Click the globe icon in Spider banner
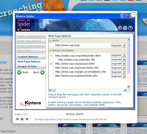The height and width of the screenshot is (134, 147). [125, 28]
